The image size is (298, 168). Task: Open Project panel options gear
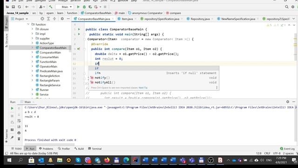62,19
